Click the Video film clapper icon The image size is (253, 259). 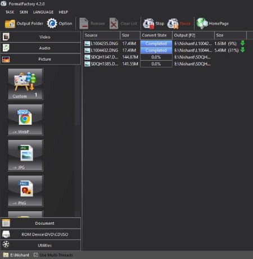pyautogui.click(x=6, y=37)
